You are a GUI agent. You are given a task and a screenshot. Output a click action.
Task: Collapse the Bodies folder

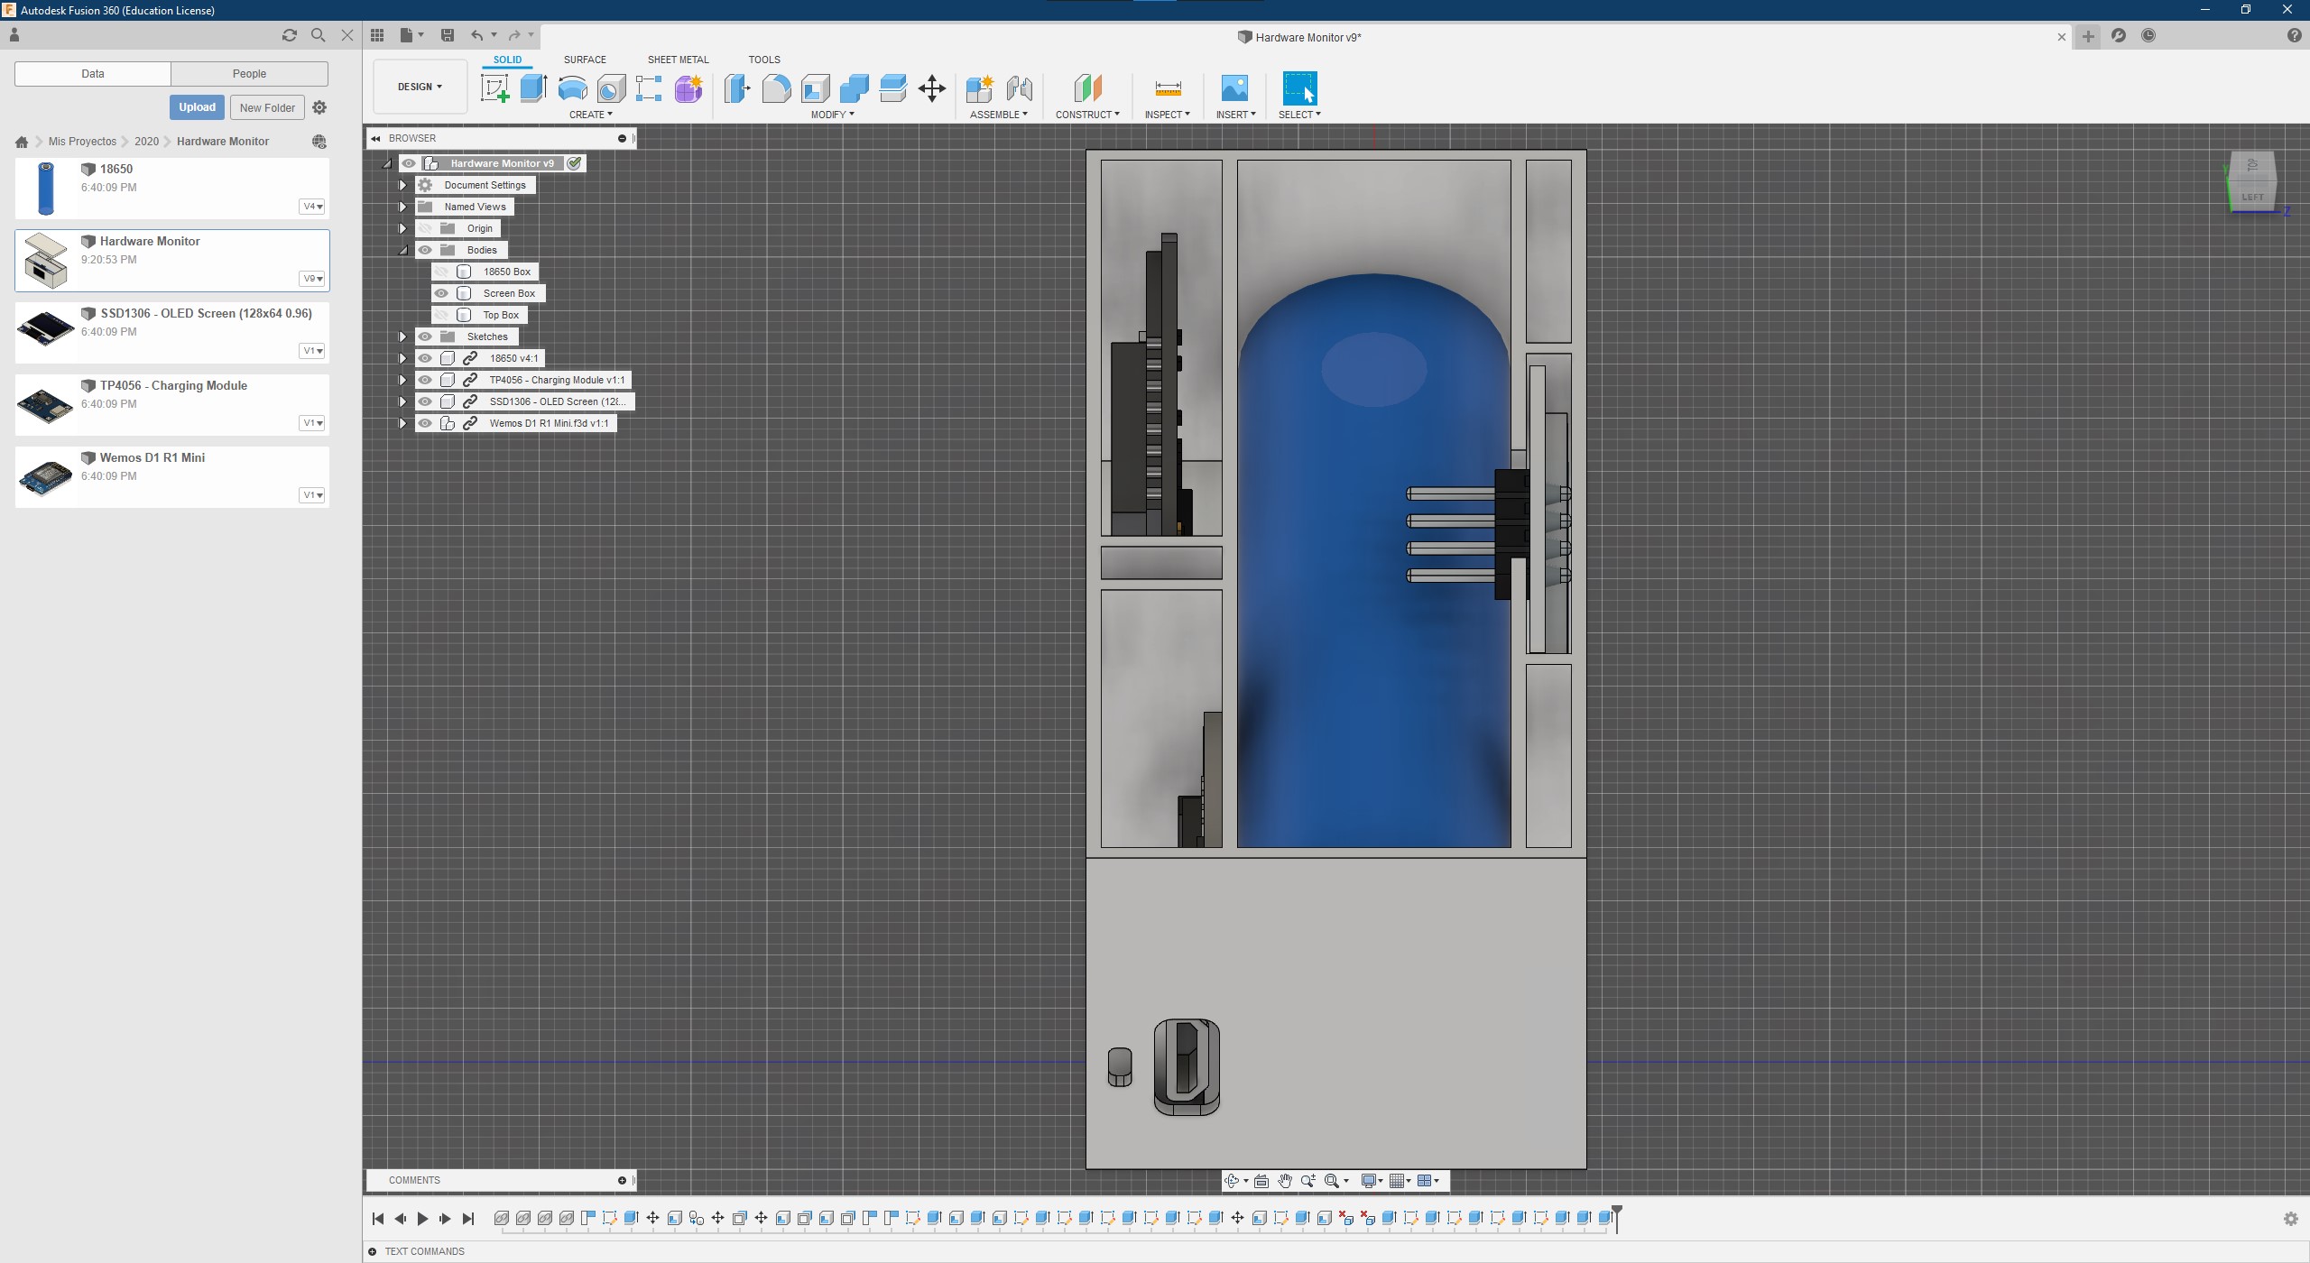(402, 250)
